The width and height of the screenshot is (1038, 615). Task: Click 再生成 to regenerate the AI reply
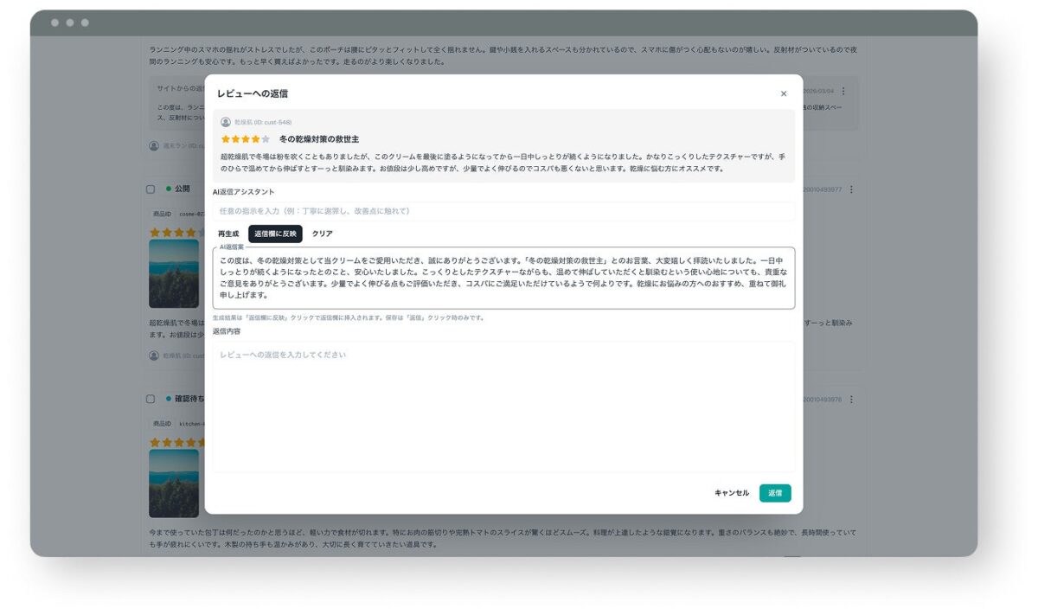[228, 234]
